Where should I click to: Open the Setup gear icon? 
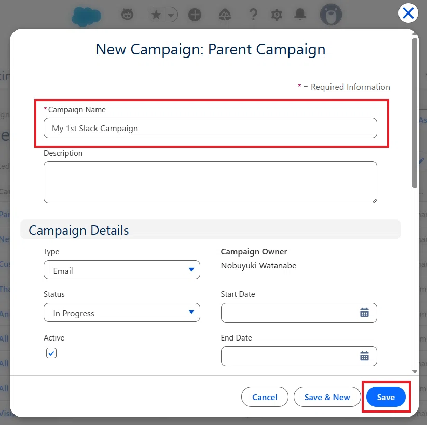tap(277, 15)
